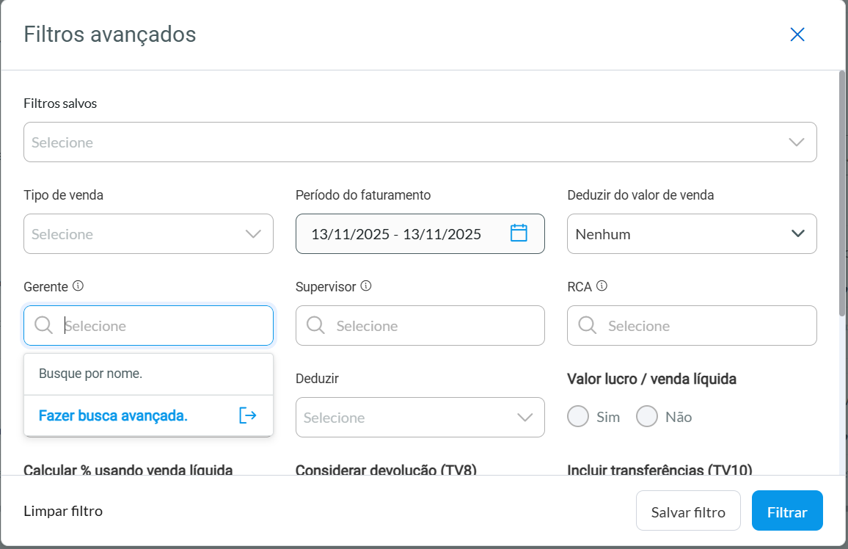The width and height of the screenshot is (848, 549).
Task: Click the magnifier icon in RCA field
Action: (x=588, y=325)
